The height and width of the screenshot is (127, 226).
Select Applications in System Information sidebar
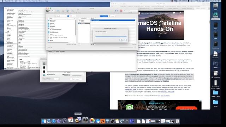pyautogui.click(x=10, y=44)
